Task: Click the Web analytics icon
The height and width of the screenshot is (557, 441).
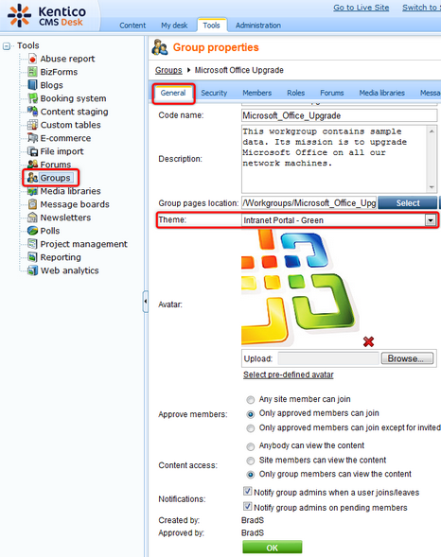Action: [32, 270]
